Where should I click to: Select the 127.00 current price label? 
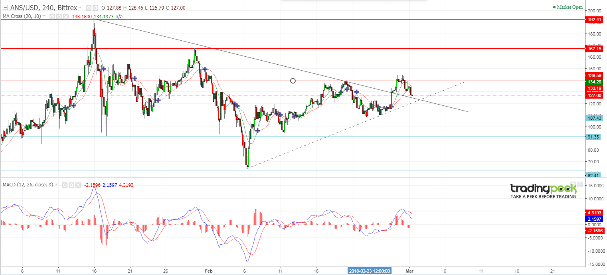click(x=594, y=95)
